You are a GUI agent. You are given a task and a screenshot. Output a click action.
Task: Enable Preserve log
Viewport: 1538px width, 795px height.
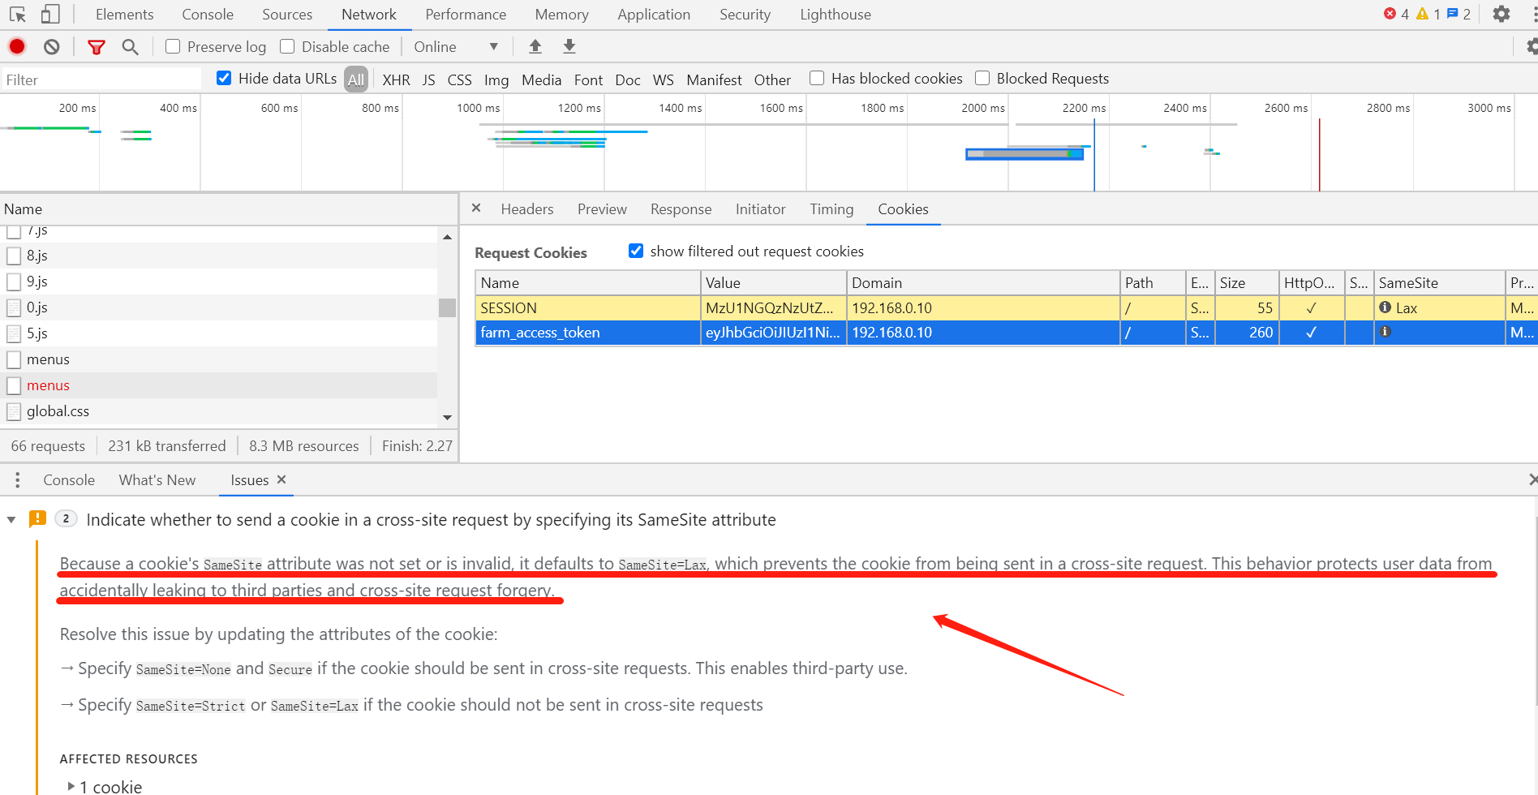pos(172,46)
